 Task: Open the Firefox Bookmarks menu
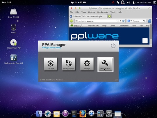pos(103,12)
